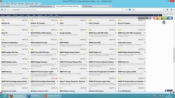The image size is (175, 98).
Task: Show help for SNMP Cisco ASA VPN Traffic
Action: click(x=116, y=33)
